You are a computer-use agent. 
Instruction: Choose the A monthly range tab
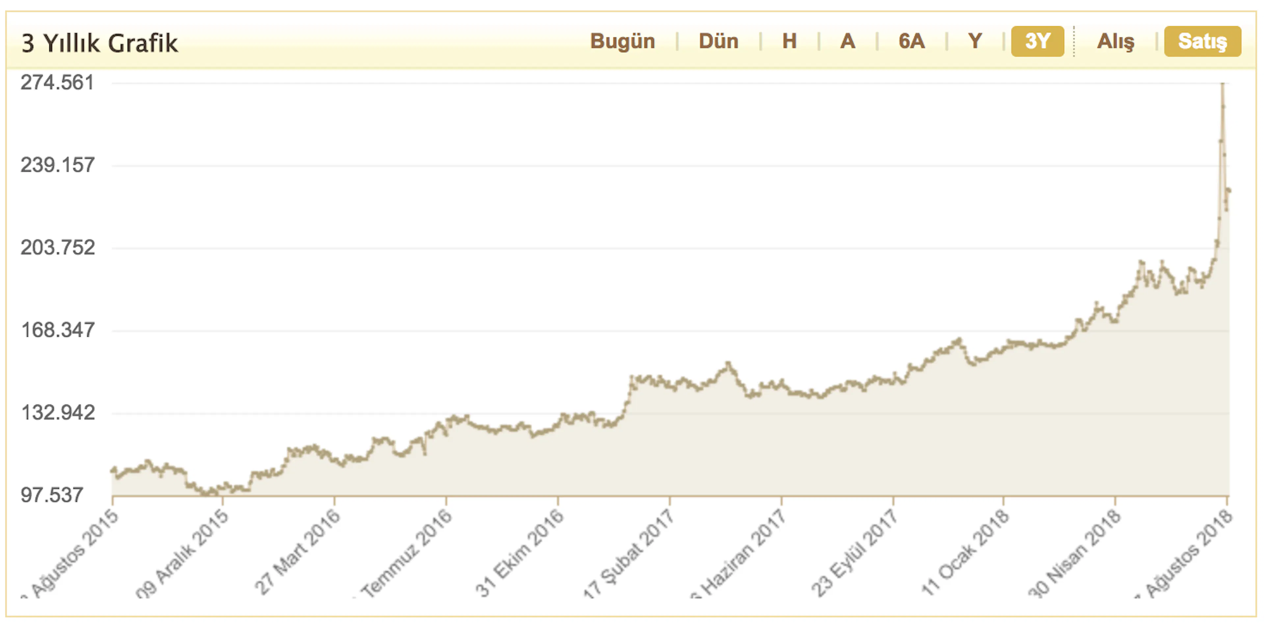click(x=847, y=41)
